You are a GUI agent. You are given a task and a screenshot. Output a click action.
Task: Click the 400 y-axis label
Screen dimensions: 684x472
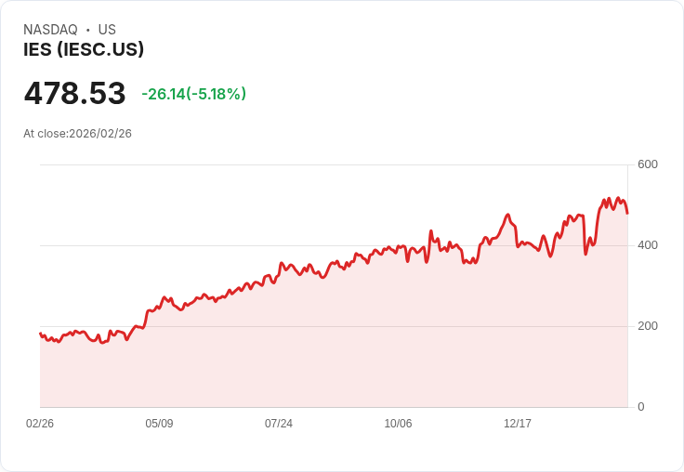(648, 245)
